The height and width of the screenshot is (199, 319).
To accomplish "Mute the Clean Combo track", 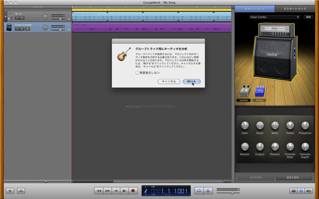I will click(x=17, y=29).
